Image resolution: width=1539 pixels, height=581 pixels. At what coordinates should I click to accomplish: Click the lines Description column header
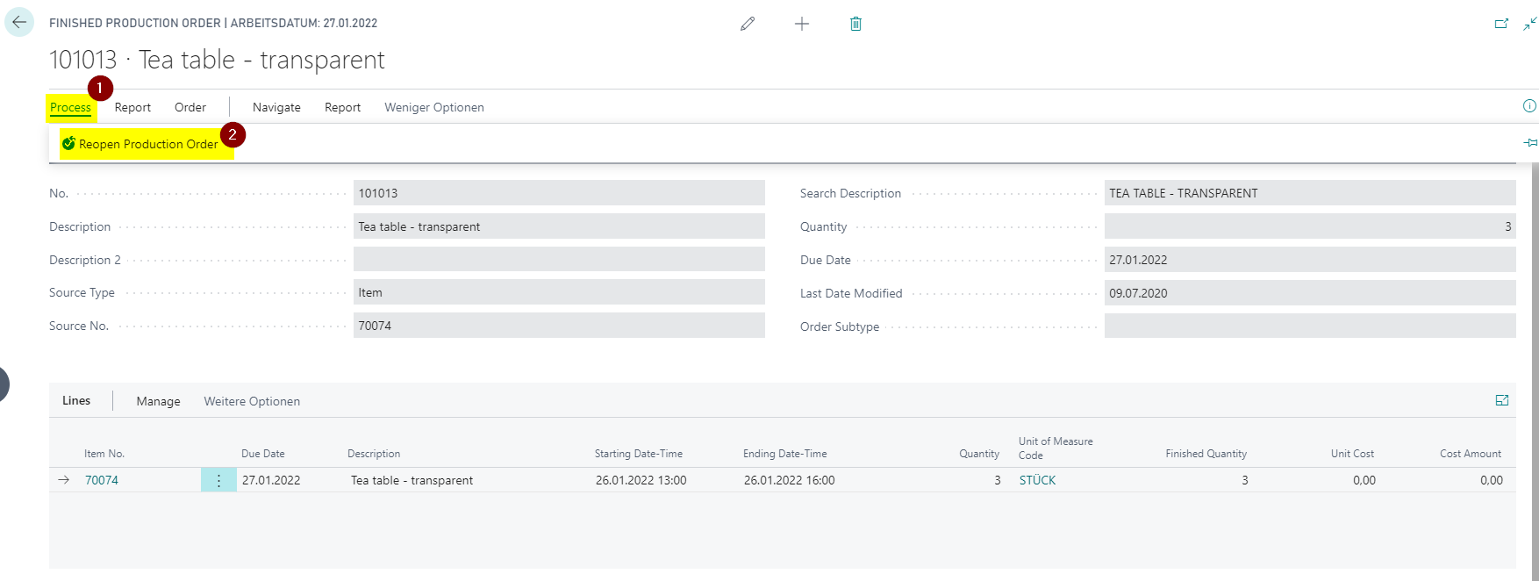pos(374,454)
